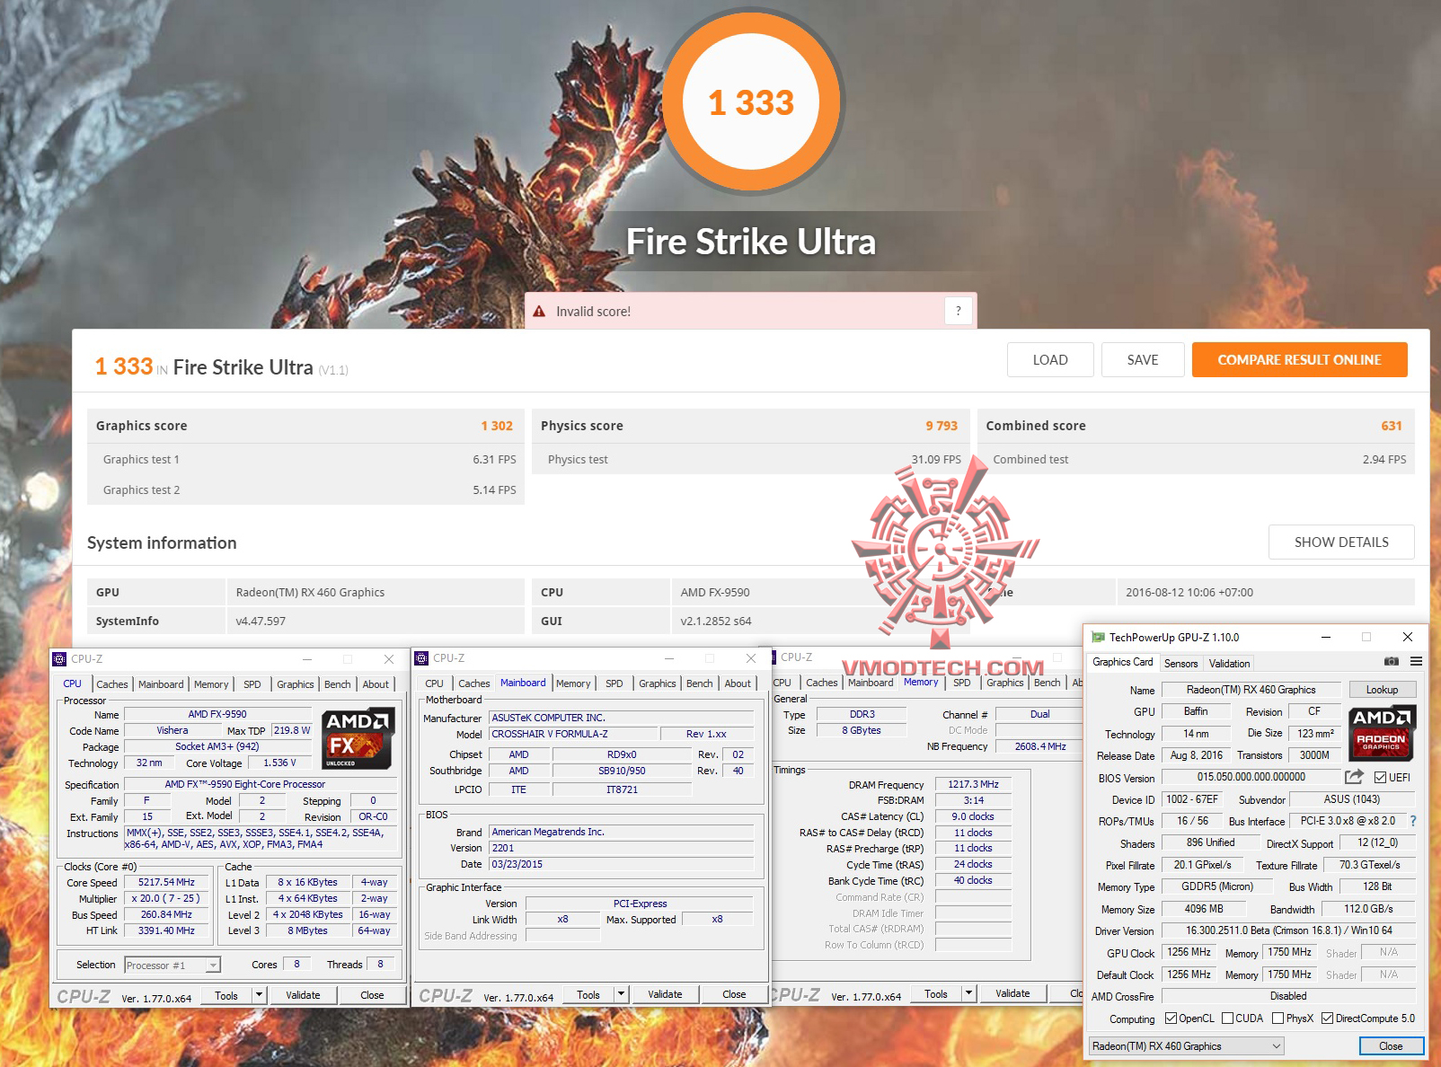Click the GPU-Z Name field showing Radeon RX 460
This screenshot has height=1067, width=1441.
click(x=1251, y=690)
